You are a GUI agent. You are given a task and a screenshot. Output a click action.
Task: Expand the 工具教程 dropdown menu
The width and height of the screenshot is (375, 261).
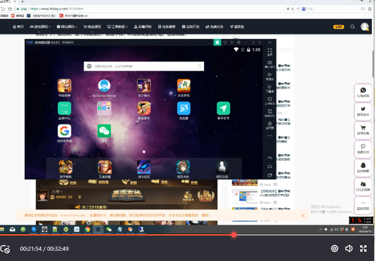click(117, 27)
